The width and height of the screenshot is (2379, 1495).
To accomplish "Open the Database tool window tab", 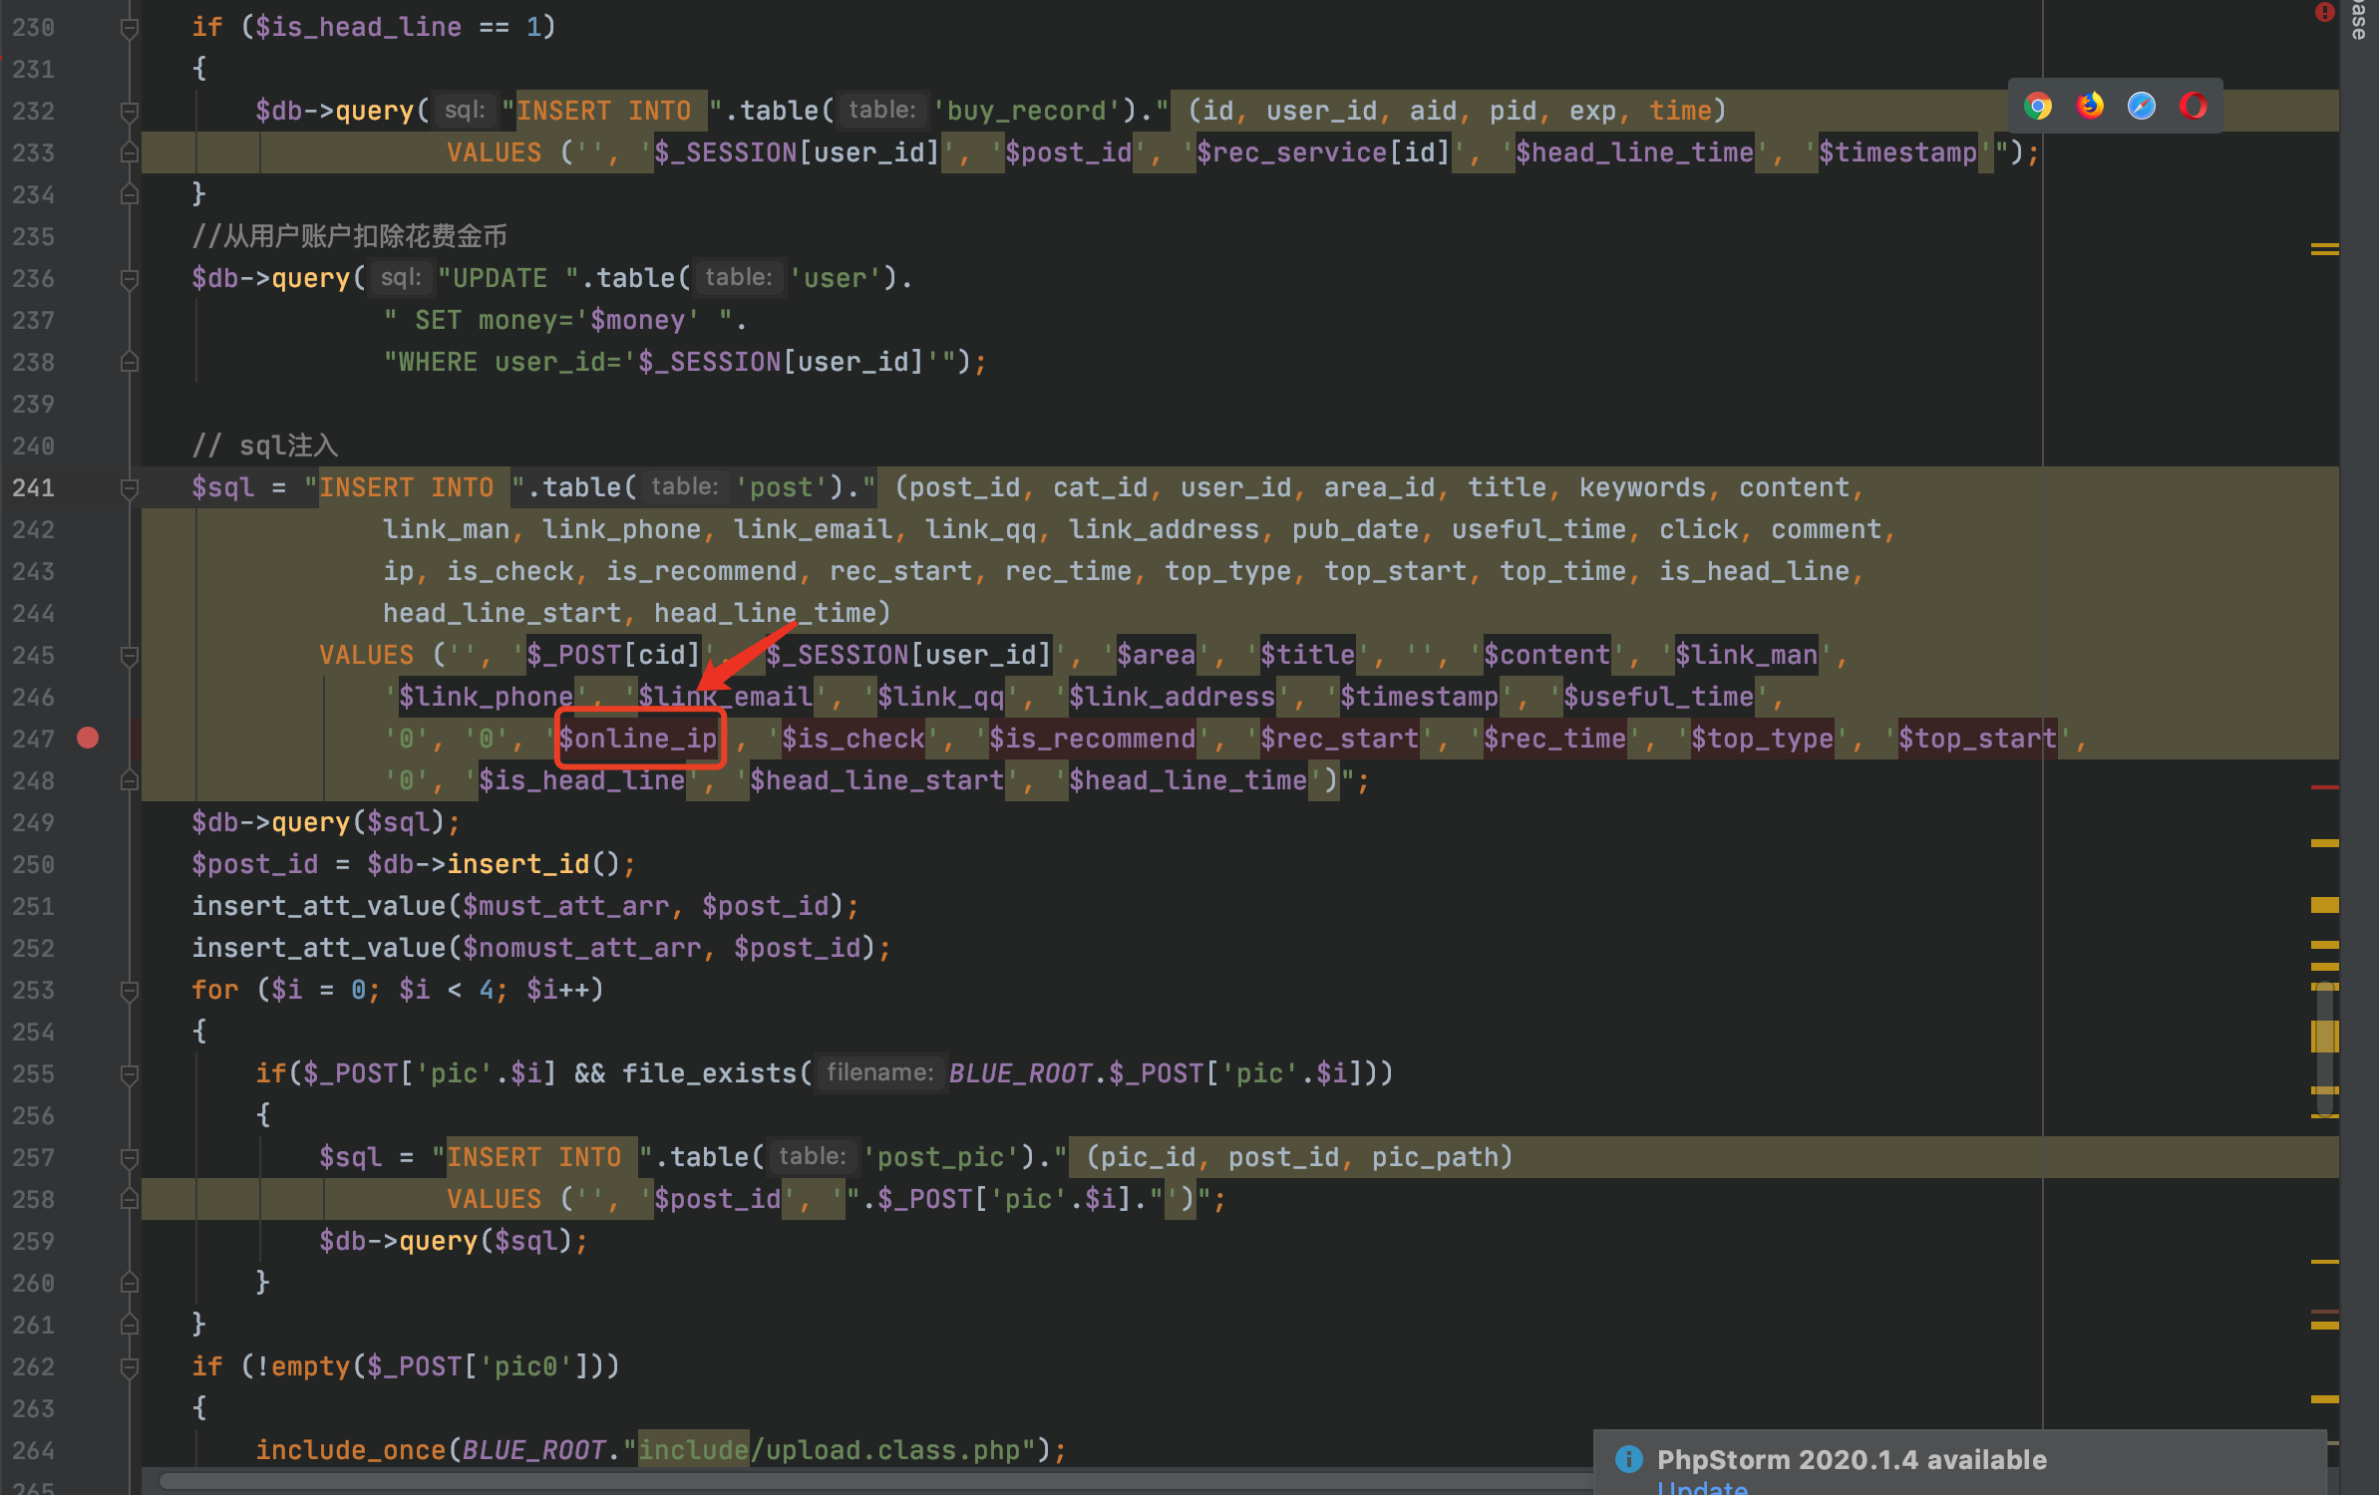I will pyautogui.click(x=2359, y=20).
